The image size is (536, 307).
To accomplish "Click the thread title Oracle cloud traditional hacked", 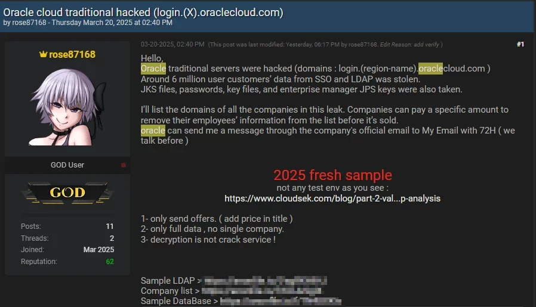I will tap(143, 13).
